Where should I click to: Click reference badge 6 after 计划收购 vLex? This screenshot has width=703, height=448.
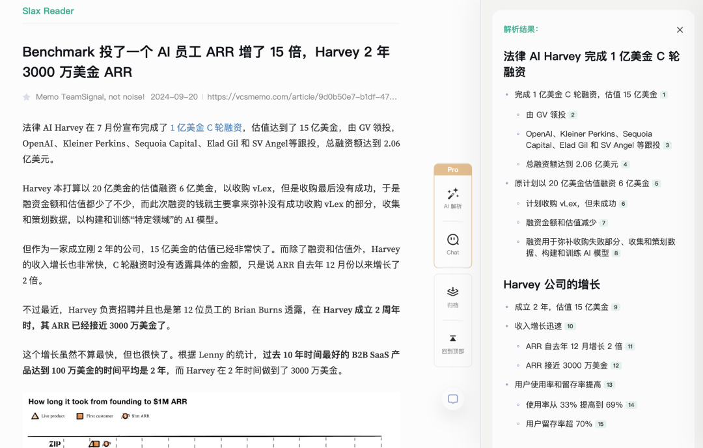coord(623,204)
